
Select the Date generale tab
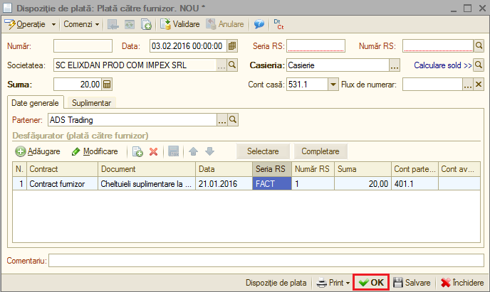point(36,103)
